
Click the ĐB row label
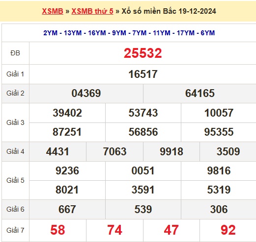click(x=15, y=53)
